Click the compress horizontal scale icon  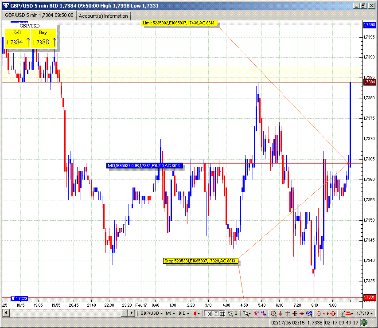[x=281, y=313]
